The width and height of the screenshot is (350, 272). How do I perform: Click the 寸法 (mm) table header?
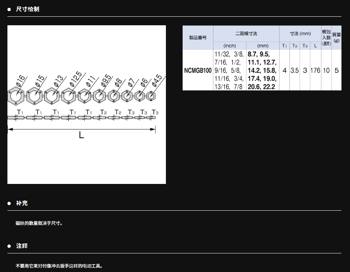[300, 33]
